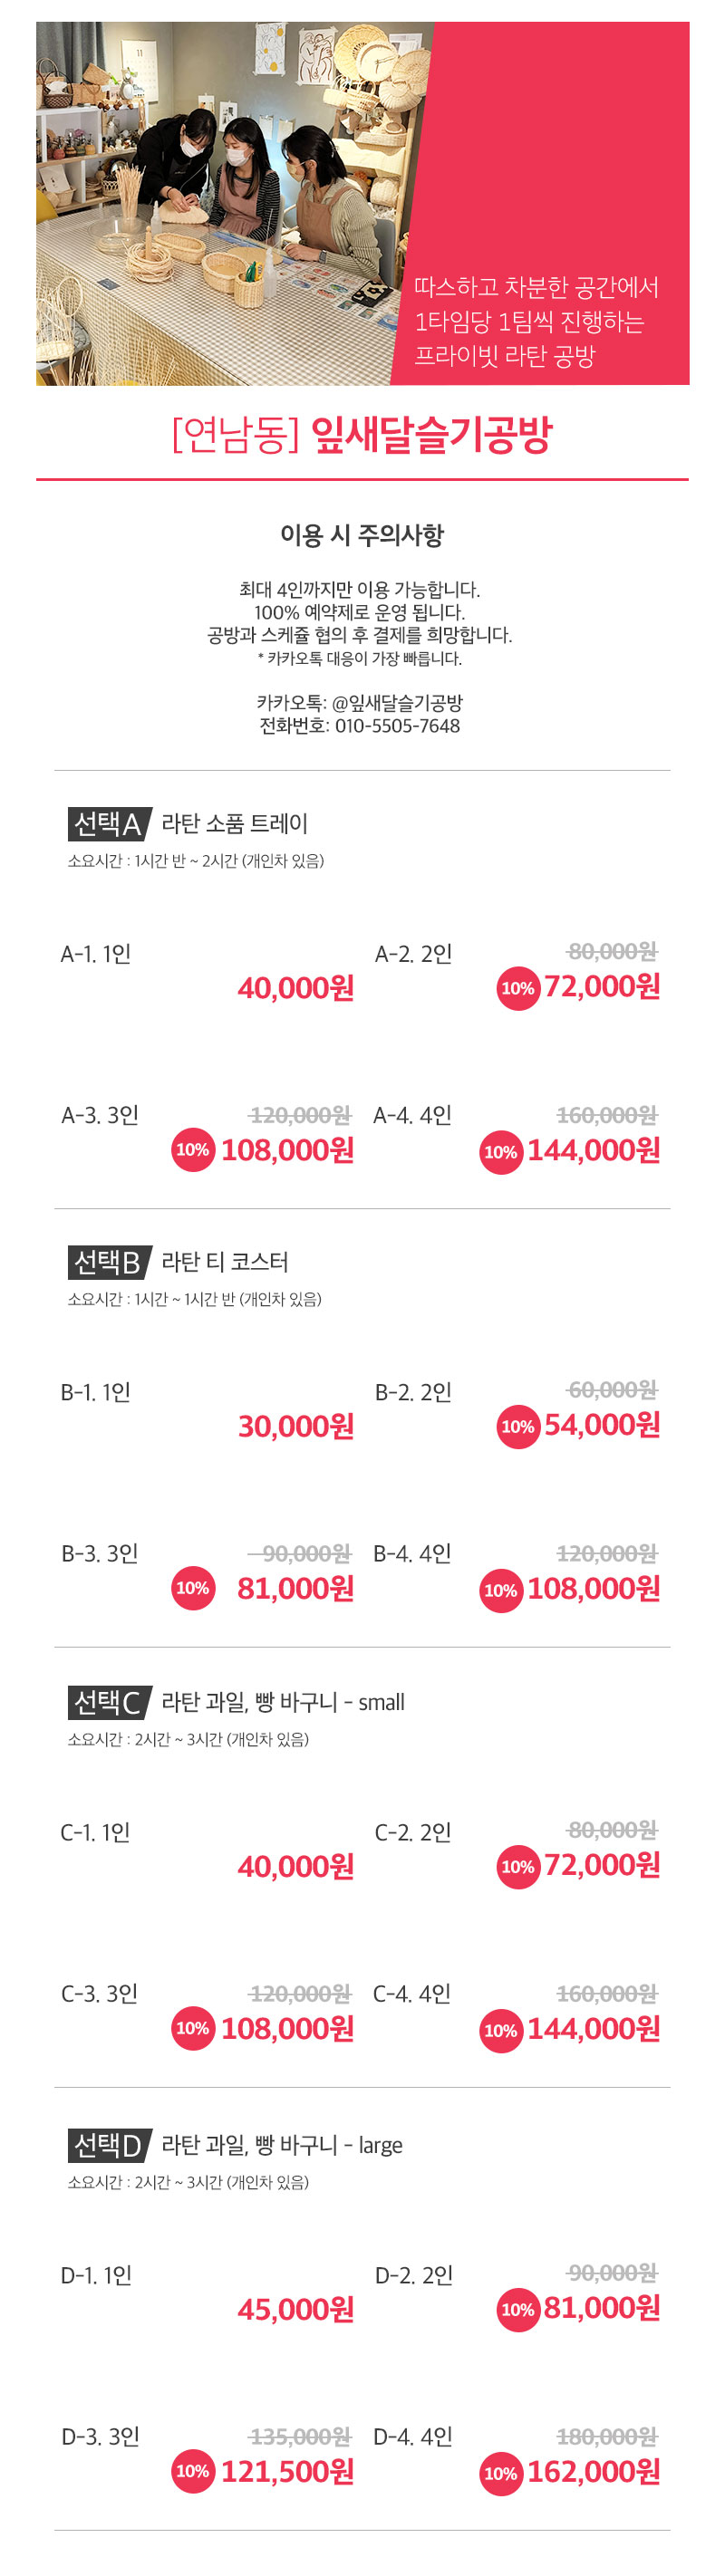Click the [연남동] 잎새달슬기공방 title

(362, 434)
